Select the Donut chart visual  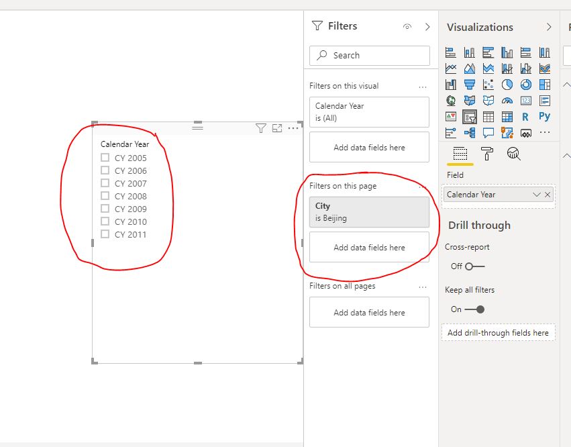(x=526, y=85)
